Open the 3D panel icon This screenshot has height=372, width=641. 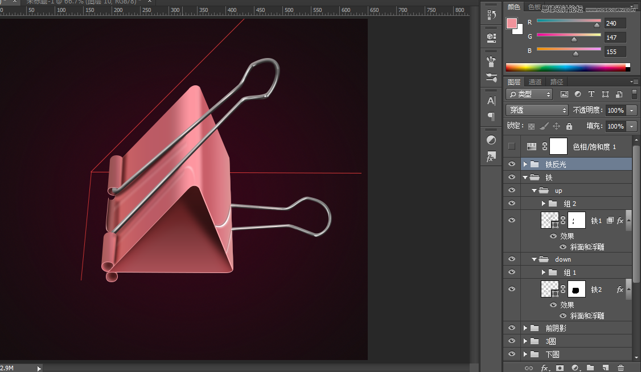click(x=491, y=38)
